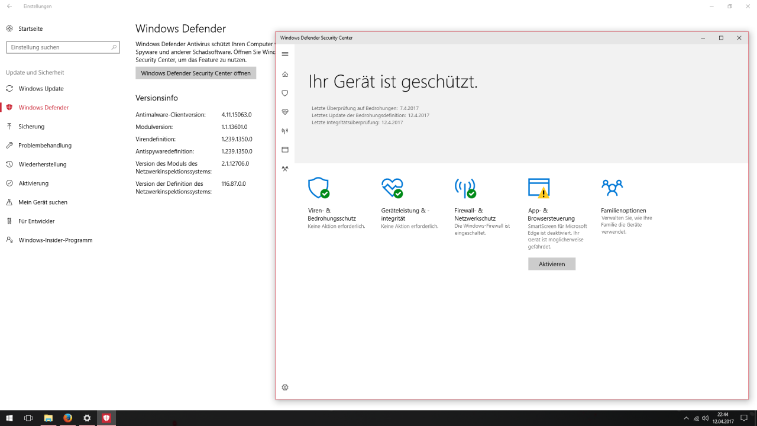Switch to Settings app in the taskbar
The height and width of the screenshot is (426, 757).
pos(87,418)
